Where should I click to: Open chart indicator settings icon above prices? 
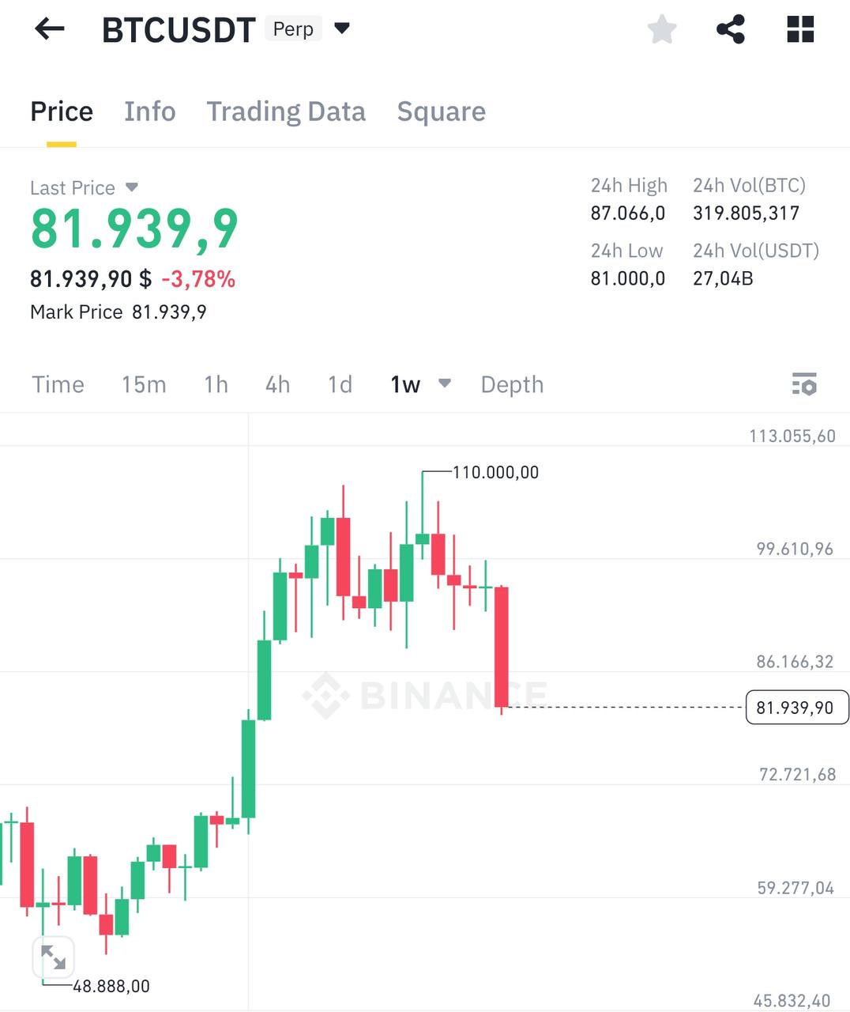(806, 385)
